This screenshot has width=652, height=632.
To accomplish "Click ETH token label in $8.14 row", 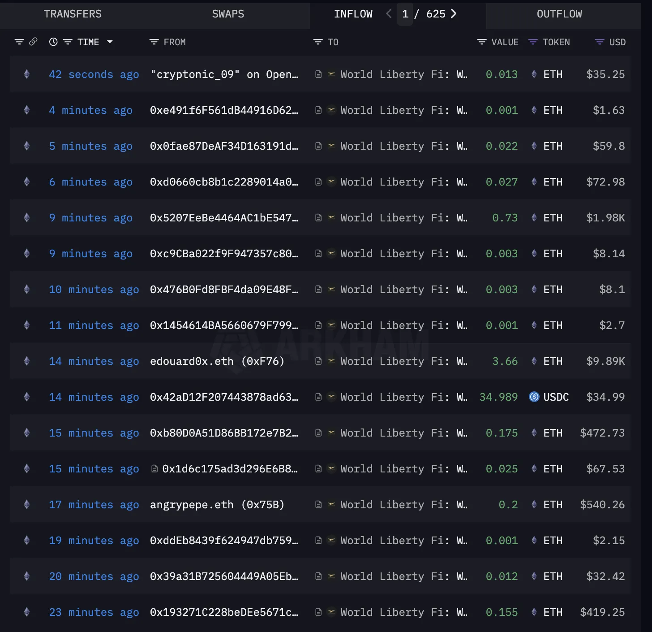I will 553,254.
